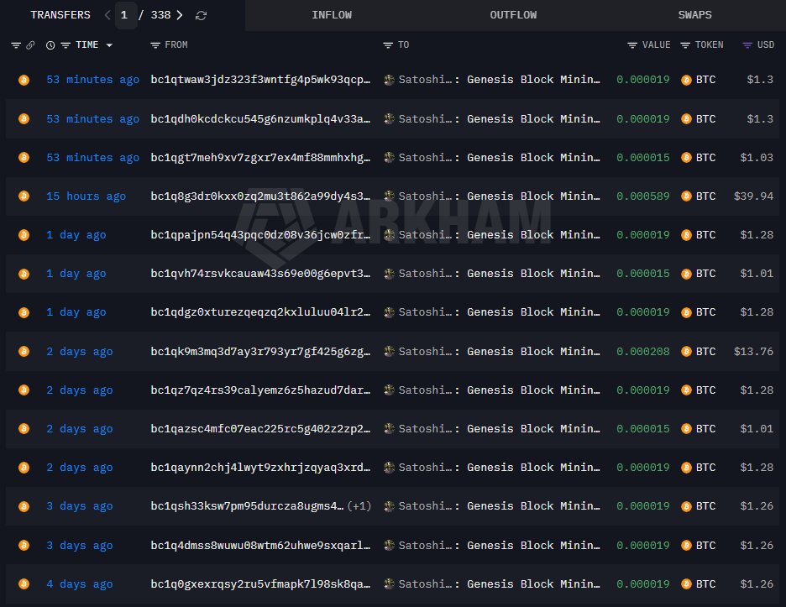Switch to the INFLOW tab
Screen dimensions: 786x607
pyautogui.click(x=332, y=15)
